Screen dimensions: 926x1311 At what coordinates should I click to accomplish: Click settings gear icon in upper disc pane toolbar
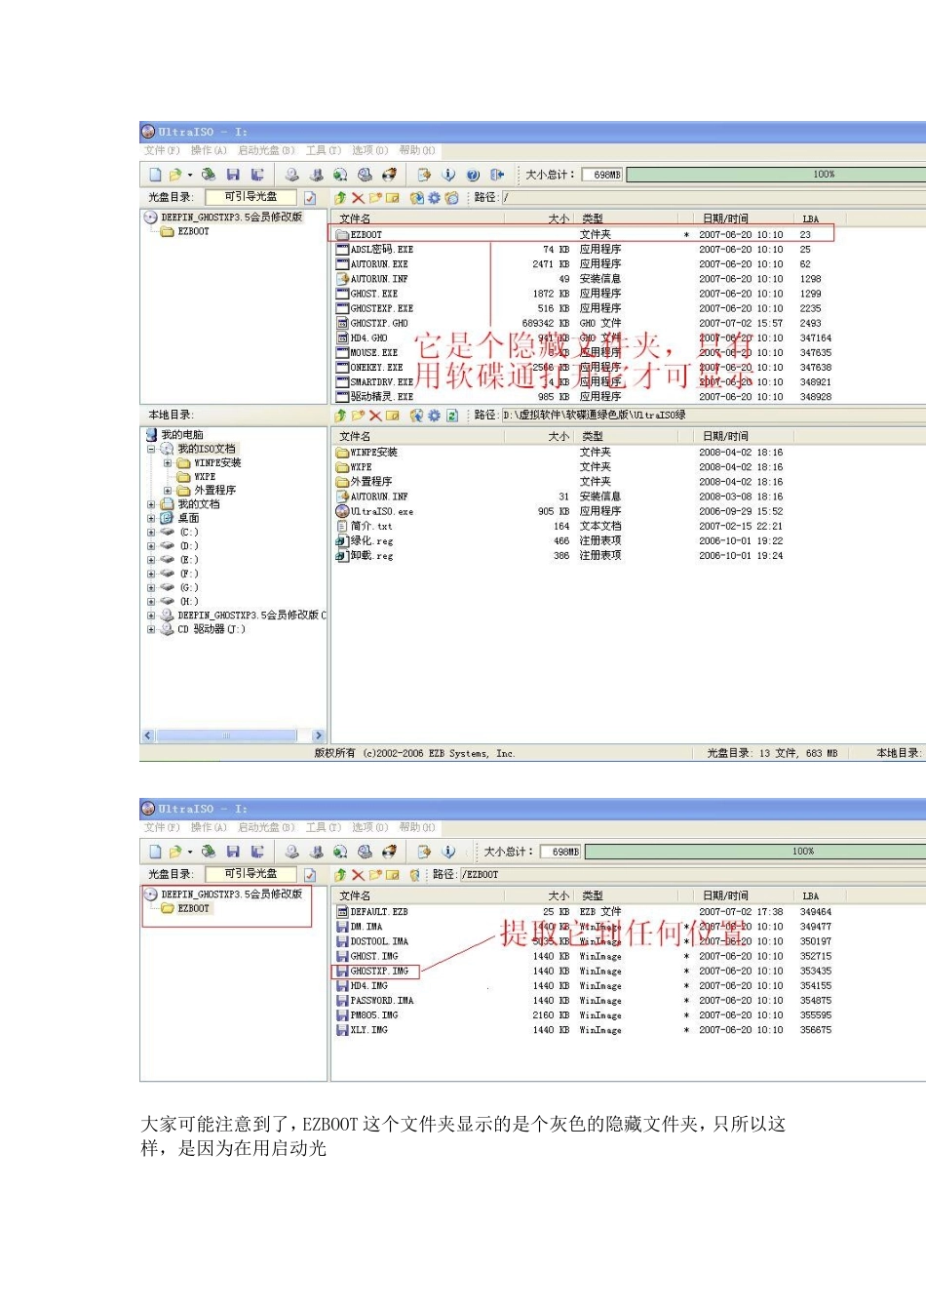tap(434, 198)
